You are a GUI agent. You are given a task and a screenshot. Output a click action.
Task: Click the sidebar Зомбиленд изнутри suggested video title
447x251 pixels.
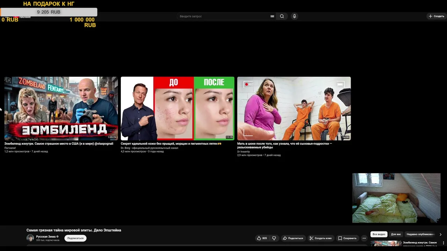[x=420, y=244]
